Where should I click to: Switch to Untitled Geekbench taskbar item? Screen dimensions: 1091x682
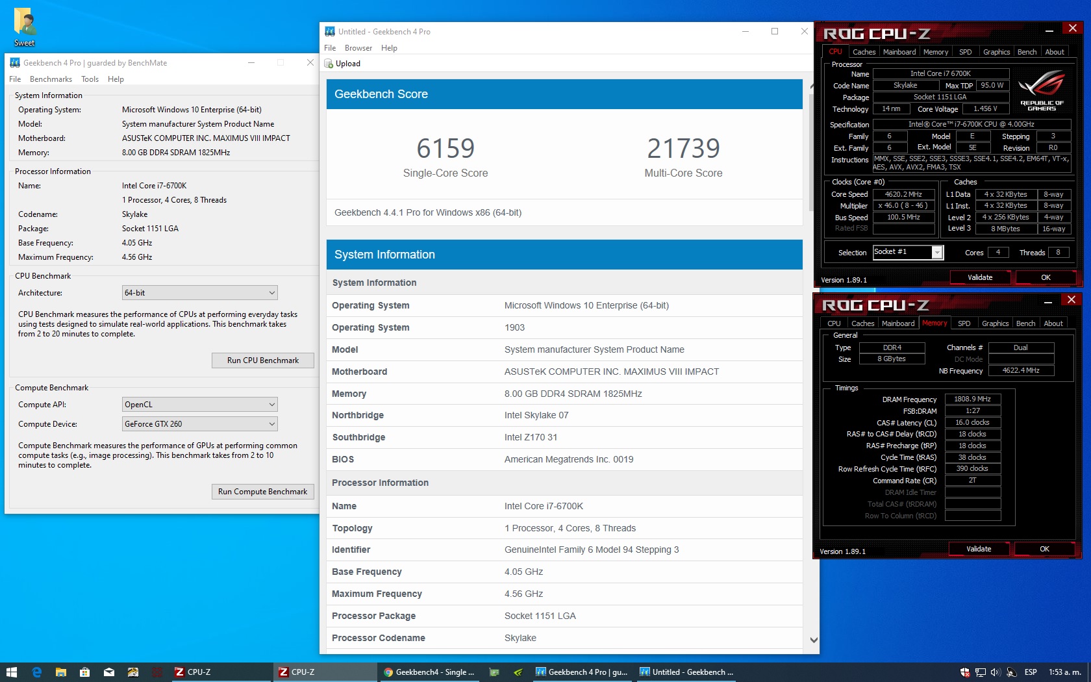[686, 672]
